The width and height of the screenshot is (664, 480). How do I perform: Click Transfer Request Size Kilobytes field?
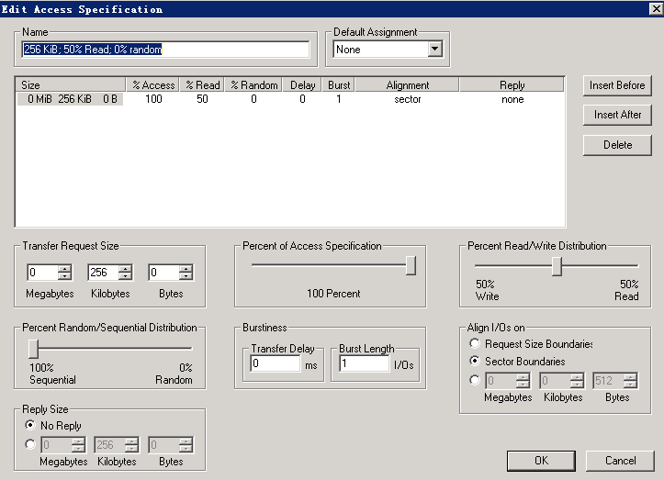pos(104,273)
